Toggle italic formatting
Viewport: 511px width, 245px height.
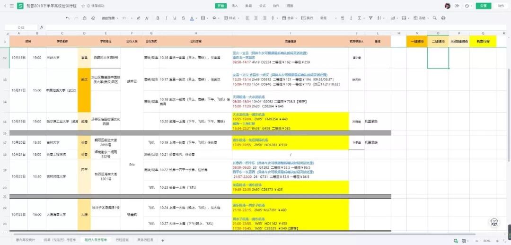click(x=166, y=18)
